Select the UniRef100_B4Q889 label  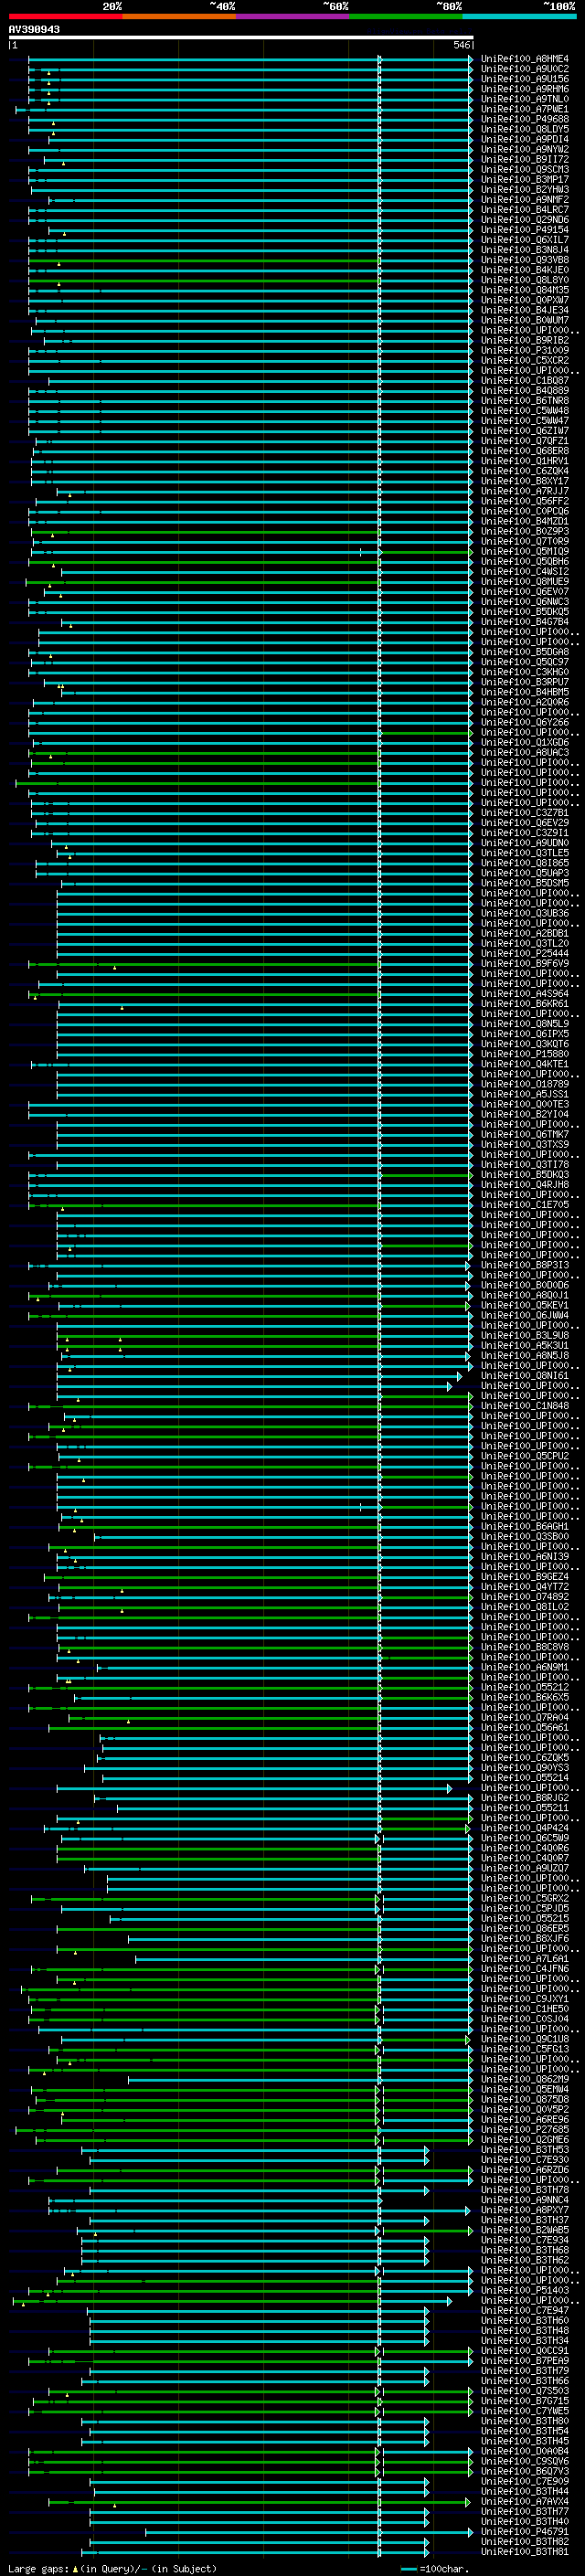[524, 391]
